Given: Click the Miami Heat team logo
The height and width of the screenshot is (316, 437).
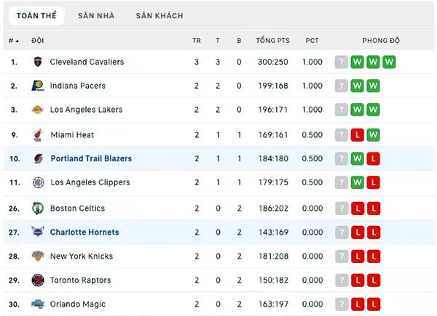Looking at the screenshot, I should pyautogui.click(x=38, y=135).
